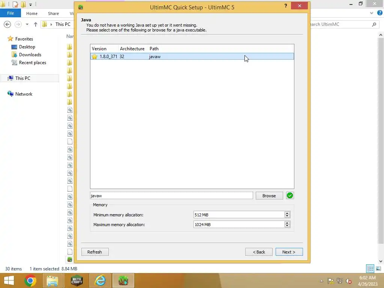
Task: Open the Windows Start button
Action: click(x=9, y=280)
